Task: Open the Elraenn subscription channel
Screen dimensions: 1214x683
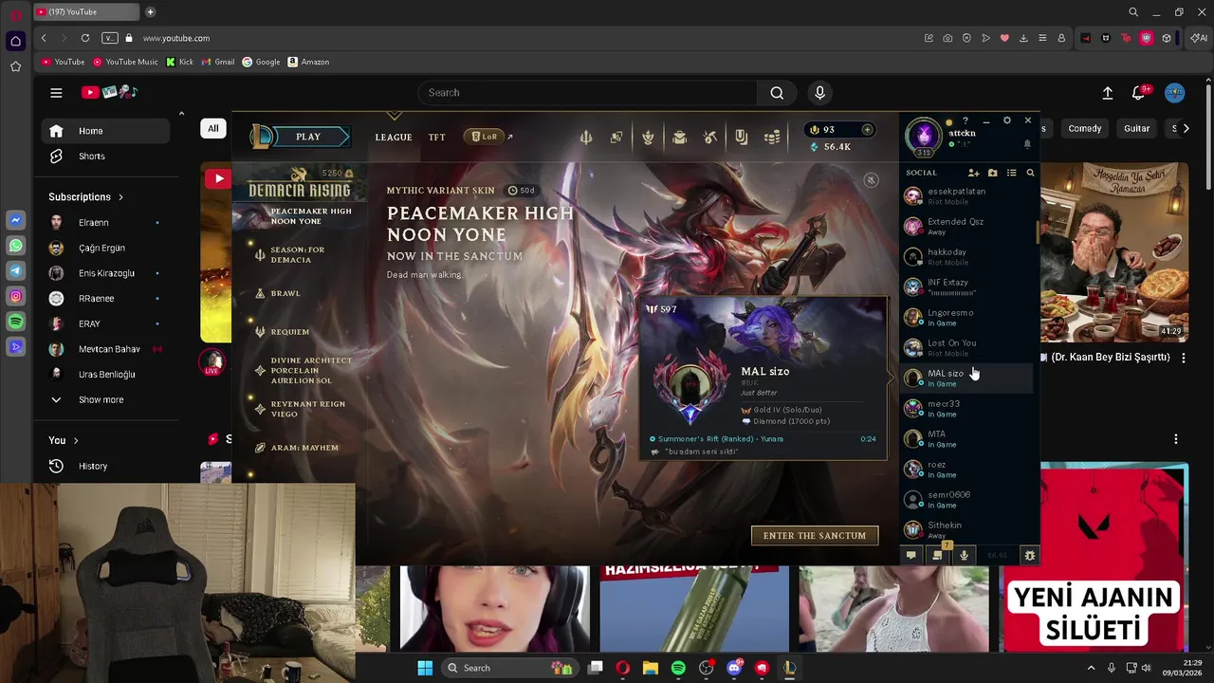Action: click(x=104, y=222)
